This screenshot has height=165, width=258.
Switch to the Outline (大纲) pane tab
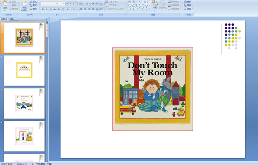(12, 19)
